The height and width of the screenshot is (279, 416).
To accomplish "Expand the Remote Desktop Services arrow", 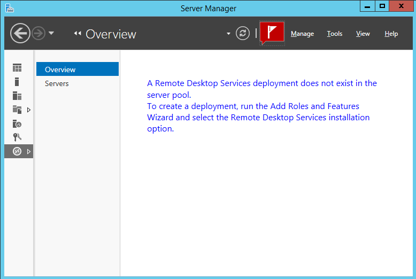I will click(29, 151).
